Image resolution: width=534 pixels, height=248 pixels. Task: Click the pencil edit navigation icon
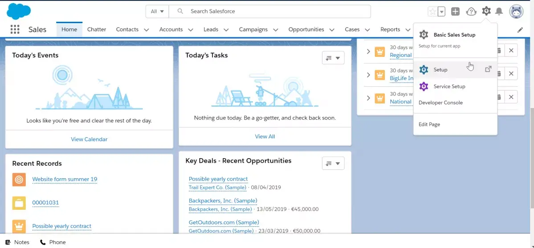pyautogui.click(x=520, y=30)
